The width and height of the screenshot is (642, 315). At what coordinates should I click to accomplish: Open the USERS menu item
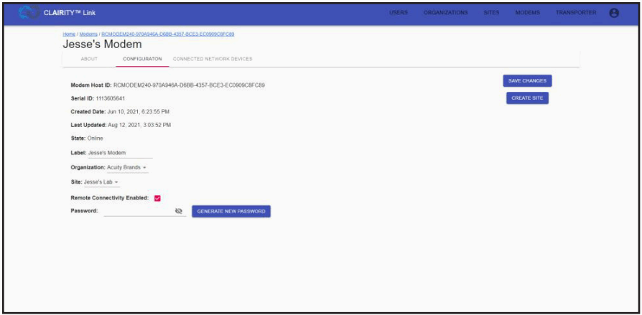click(399, 13)
